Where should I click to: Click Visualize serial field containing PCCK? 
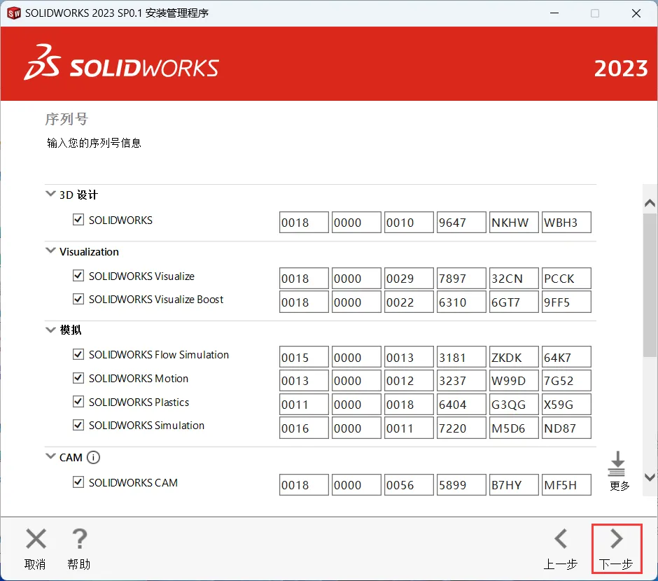pyautogui.click(x=566, y=278)
